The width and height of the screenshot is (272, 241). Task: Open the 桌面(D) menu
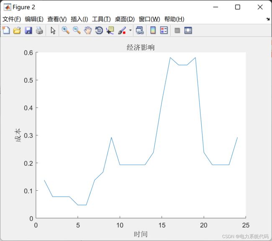125,19
